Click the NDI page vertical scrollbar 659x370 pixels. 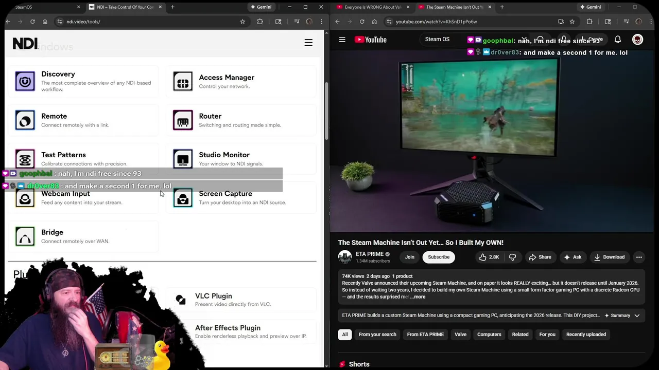(x=326, y=110)
